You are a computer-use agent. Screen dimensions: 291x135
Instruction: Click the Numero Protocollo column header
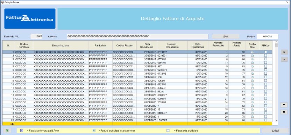(x=218, y=46)
